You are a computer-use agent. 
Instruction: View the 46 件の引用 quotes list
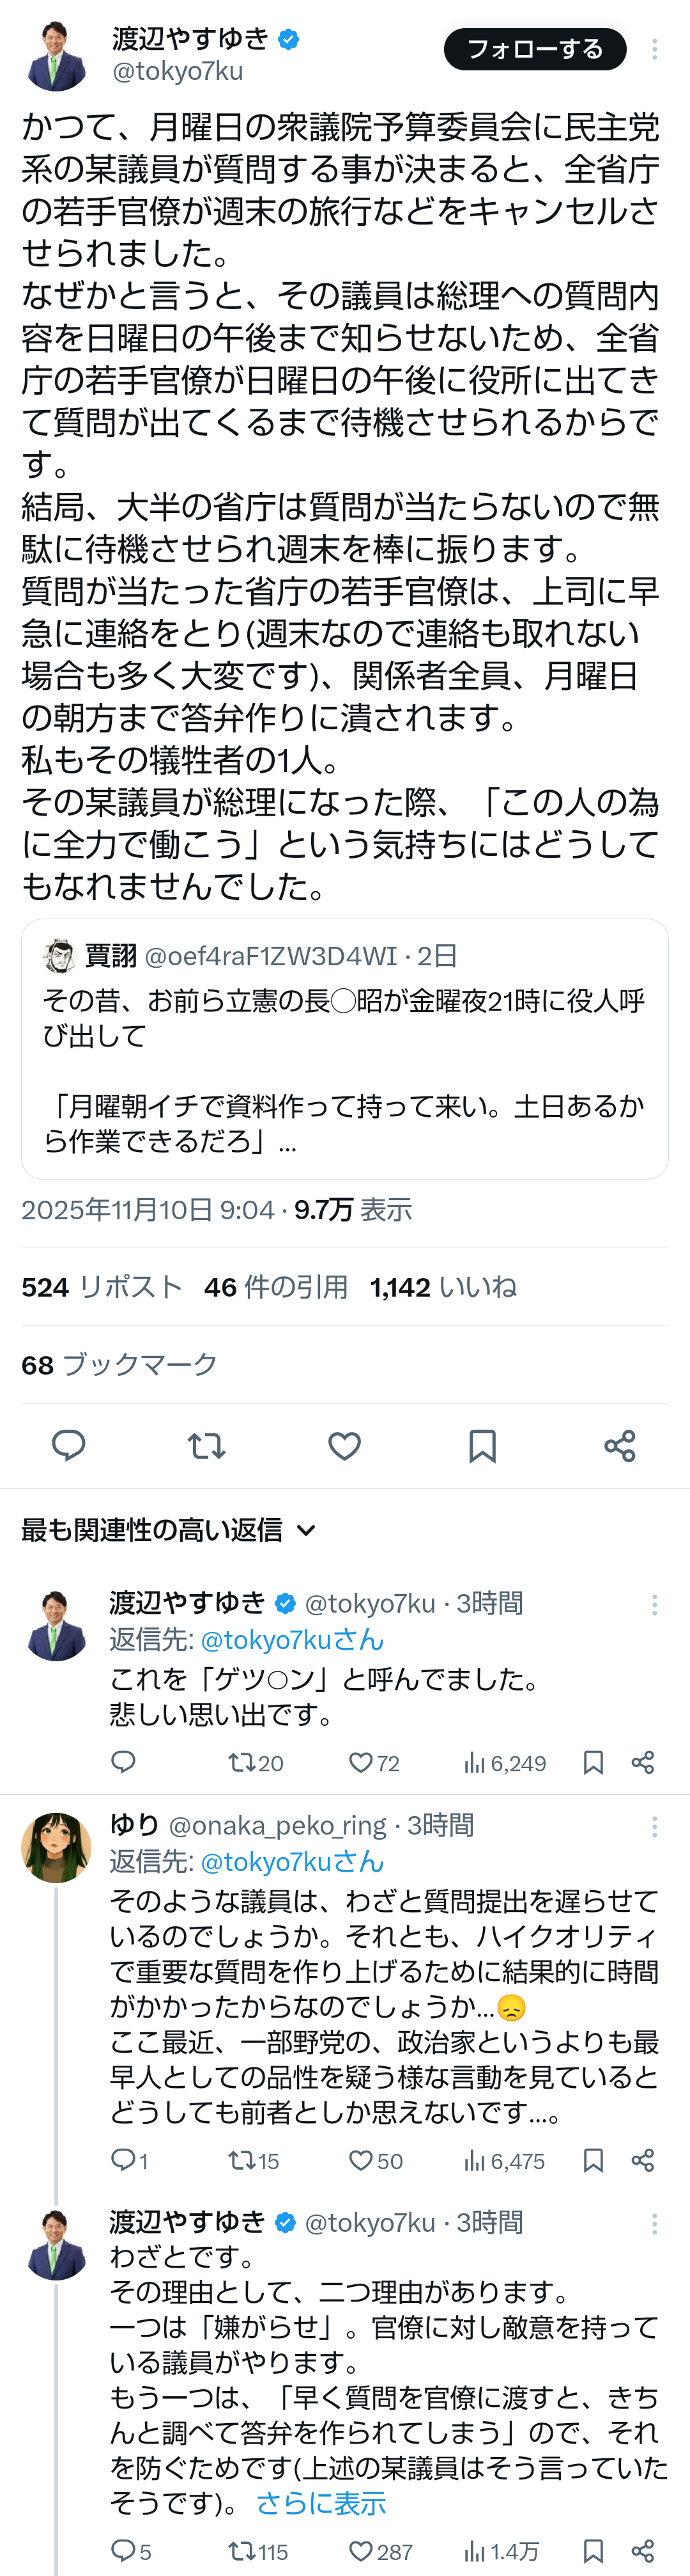275,1287
